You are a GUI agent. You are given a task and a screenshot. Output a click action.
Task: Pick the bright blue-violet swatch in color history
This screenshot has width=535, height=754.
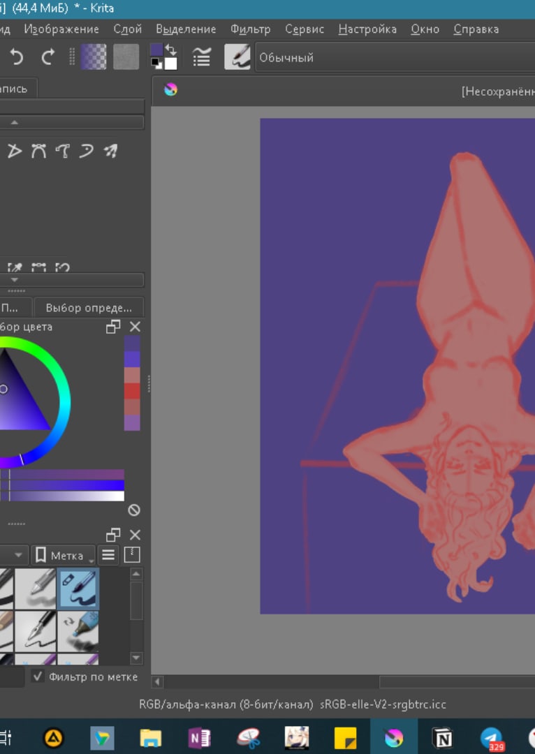pyautogui.click(x=132, y=360)
